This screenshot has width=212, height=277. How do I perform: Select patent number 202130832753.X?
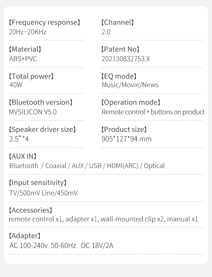coord(126,59)
